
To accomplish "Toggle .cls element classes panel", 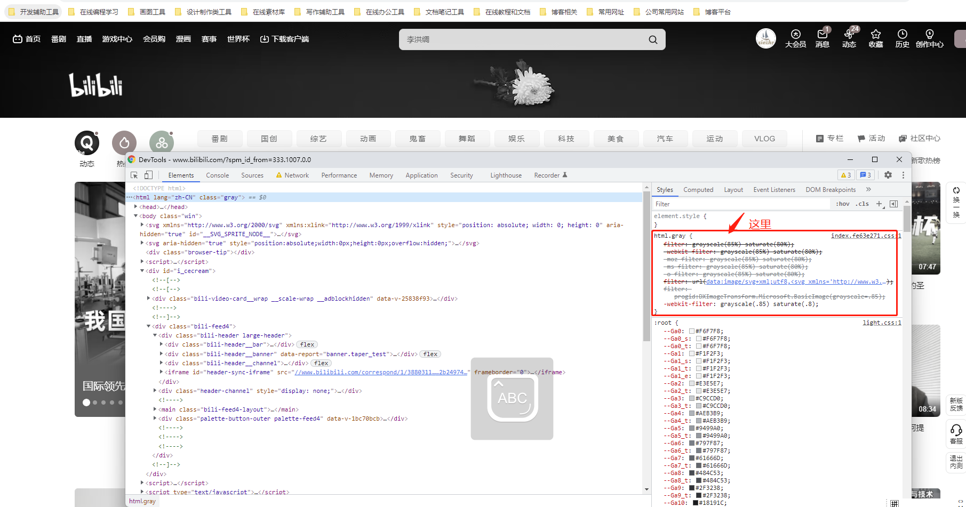I will tap(863, 204).
